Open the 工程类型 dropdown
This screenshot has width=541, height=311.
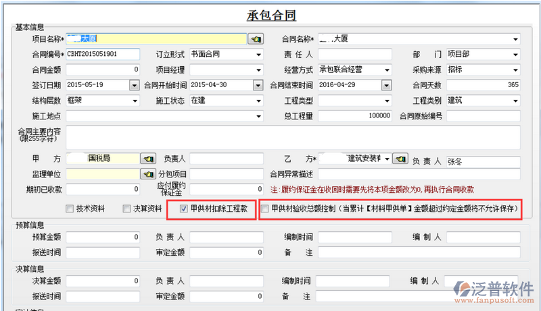point(387,101)
